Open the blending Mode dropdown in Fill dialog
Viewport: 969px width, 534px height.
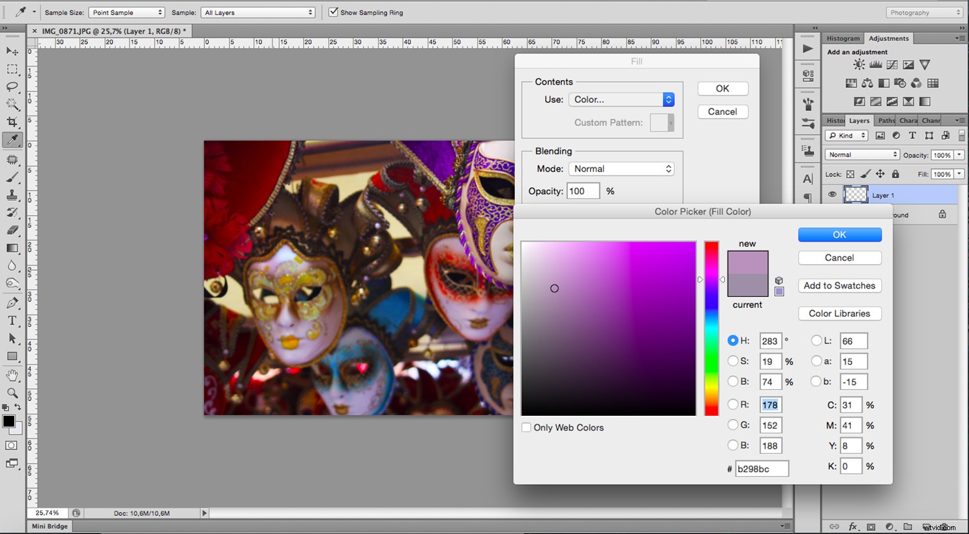tap(620, 169)
